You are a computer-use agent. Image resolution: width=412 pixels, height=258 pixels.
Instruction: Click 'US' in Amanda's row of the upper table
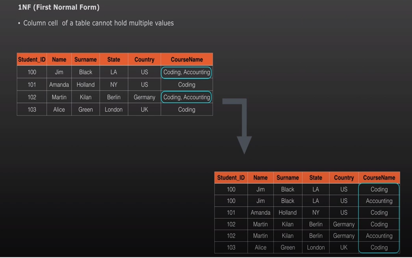[144, 85]
